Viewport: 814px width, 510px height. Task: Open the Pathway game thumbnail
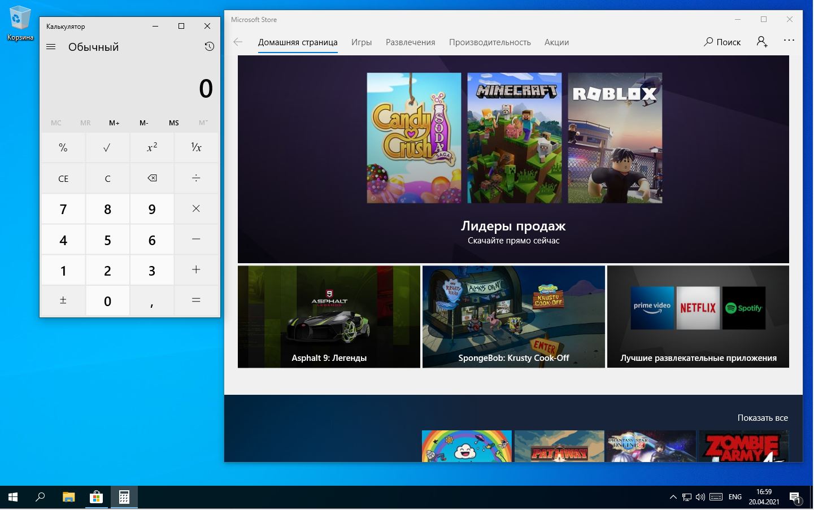coord(559,446)
